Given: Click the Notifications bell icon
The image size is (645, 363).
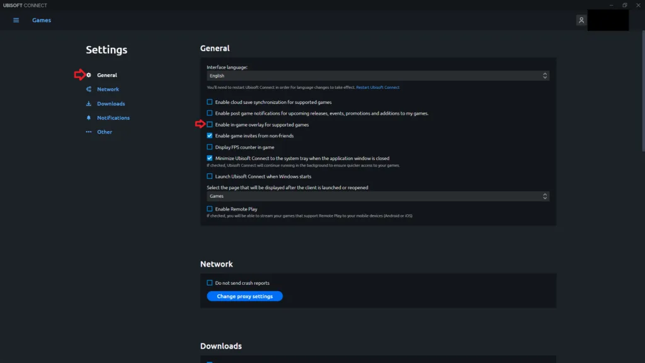Looking at the screenshot, I should (x=88, y=118).
